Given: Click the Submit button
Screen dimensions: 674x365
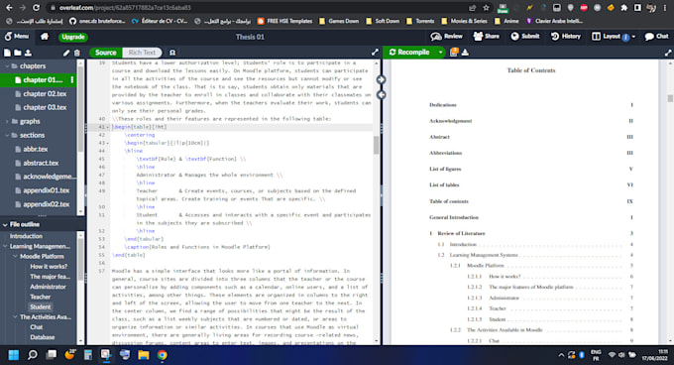Looking at the screenshot, I should pyautogui.click(x=525, y=37).
